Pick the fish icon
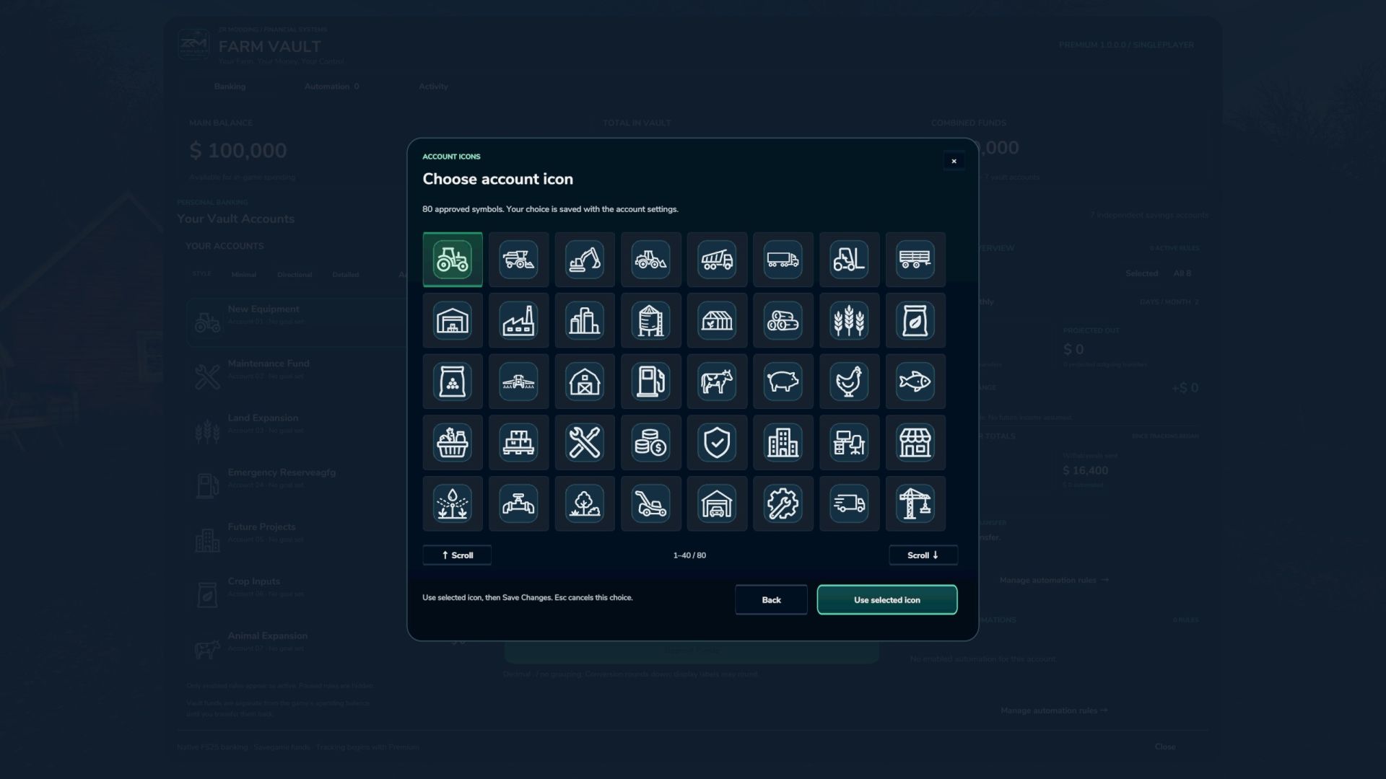The image size is (1386, 779). click(x=915, y=382)
